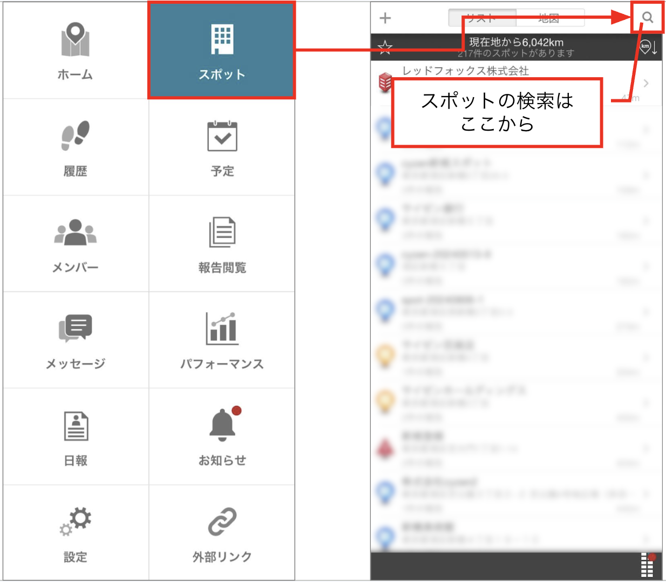The width and height of the screenshot is (666, 582).
Task: Open the 報告閲覧 document tile
Action: click(222, 243)
